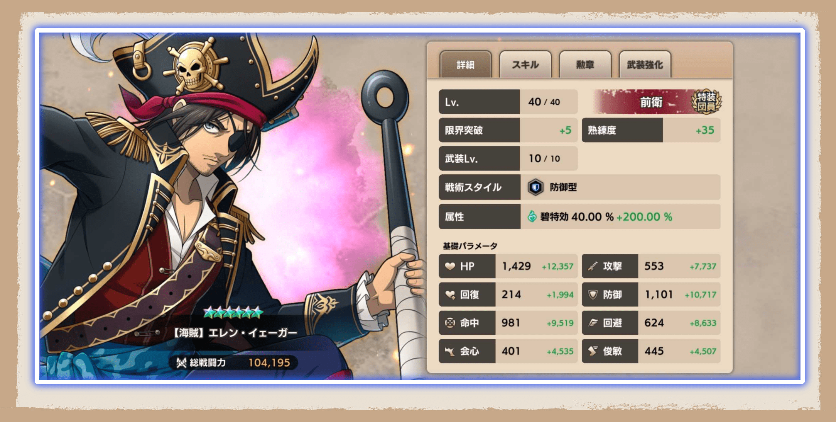836x422 pixels.
Task: Click the six-star rarity rating
Action: 233,312
